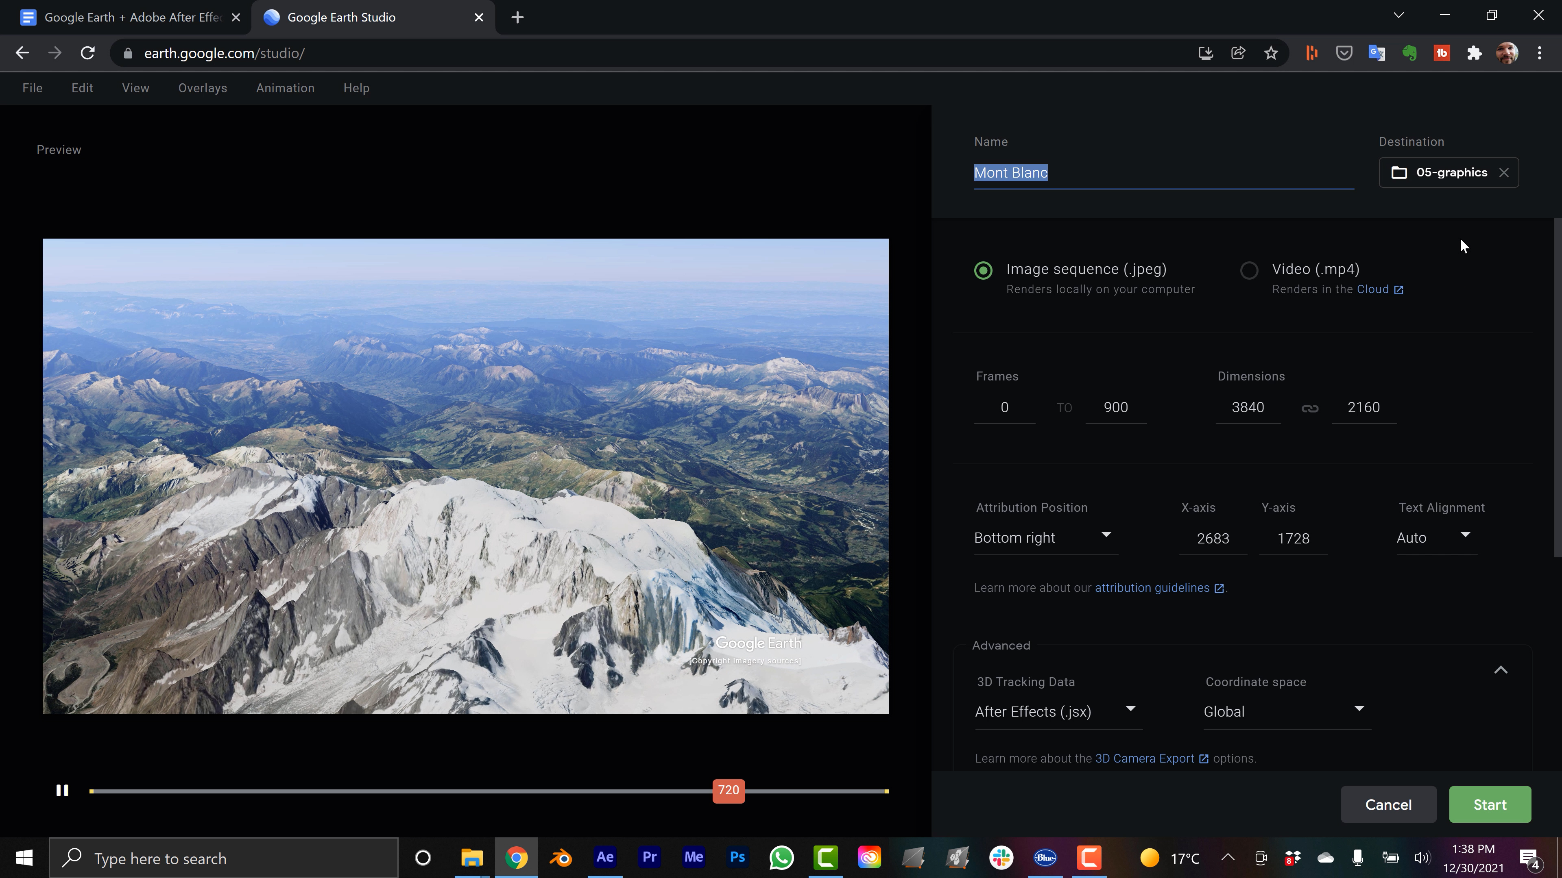Viewport: 1562px width, 878px height.
Task: Pause the animation preview playback
Action: tap(63, 790)
